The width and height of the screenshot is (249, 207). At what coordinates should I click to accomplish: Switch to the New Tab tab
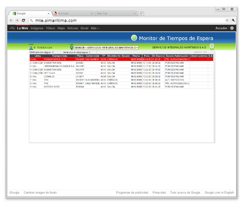(x=116, y=13)
